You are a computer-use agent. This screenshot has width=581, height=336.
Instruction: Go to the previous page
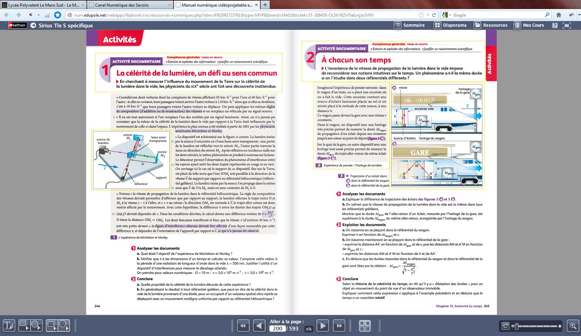[x=259, y=326]
